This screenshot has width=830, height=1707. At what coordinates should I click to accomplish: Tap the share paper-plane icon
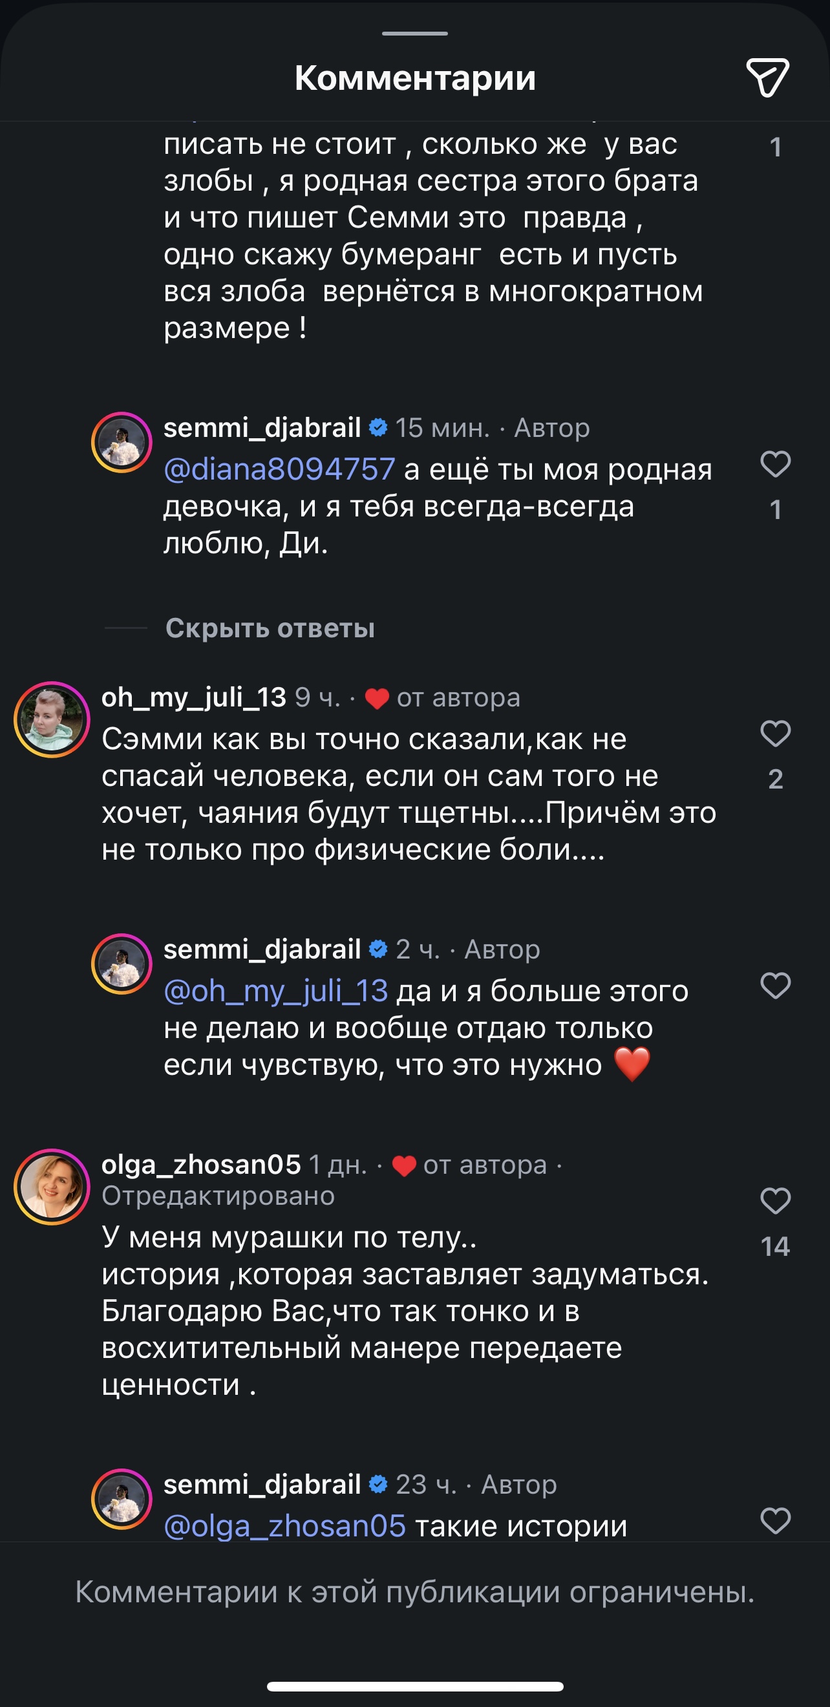click(x=768, y=78)
